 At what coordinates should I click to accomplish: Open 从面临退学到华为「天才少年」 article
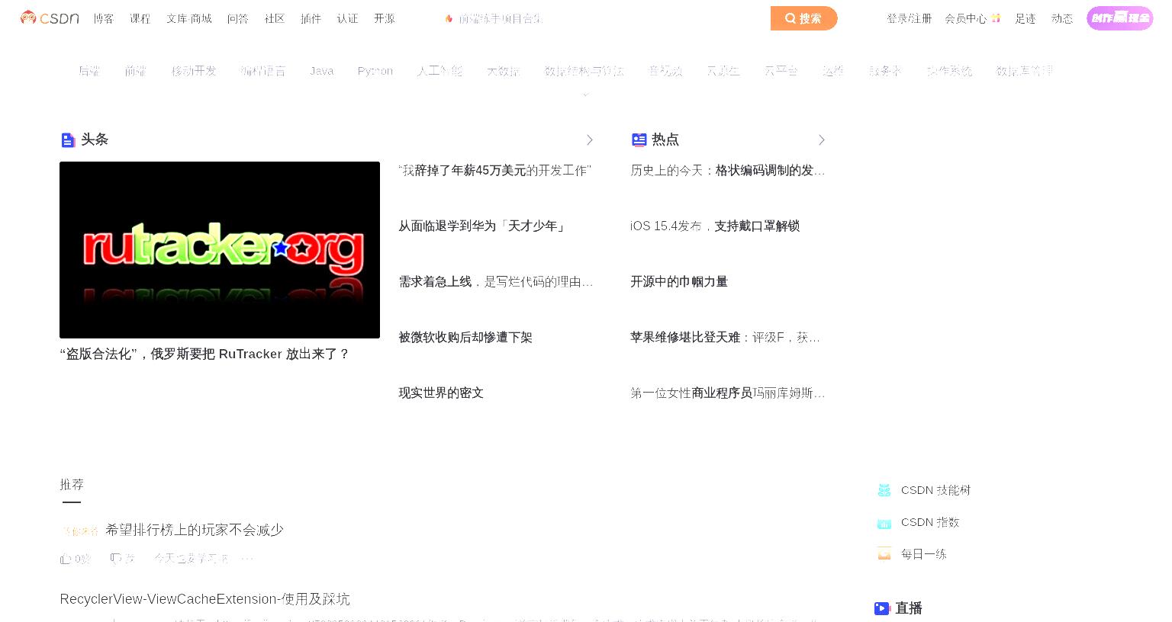click(x=482, y=226)
